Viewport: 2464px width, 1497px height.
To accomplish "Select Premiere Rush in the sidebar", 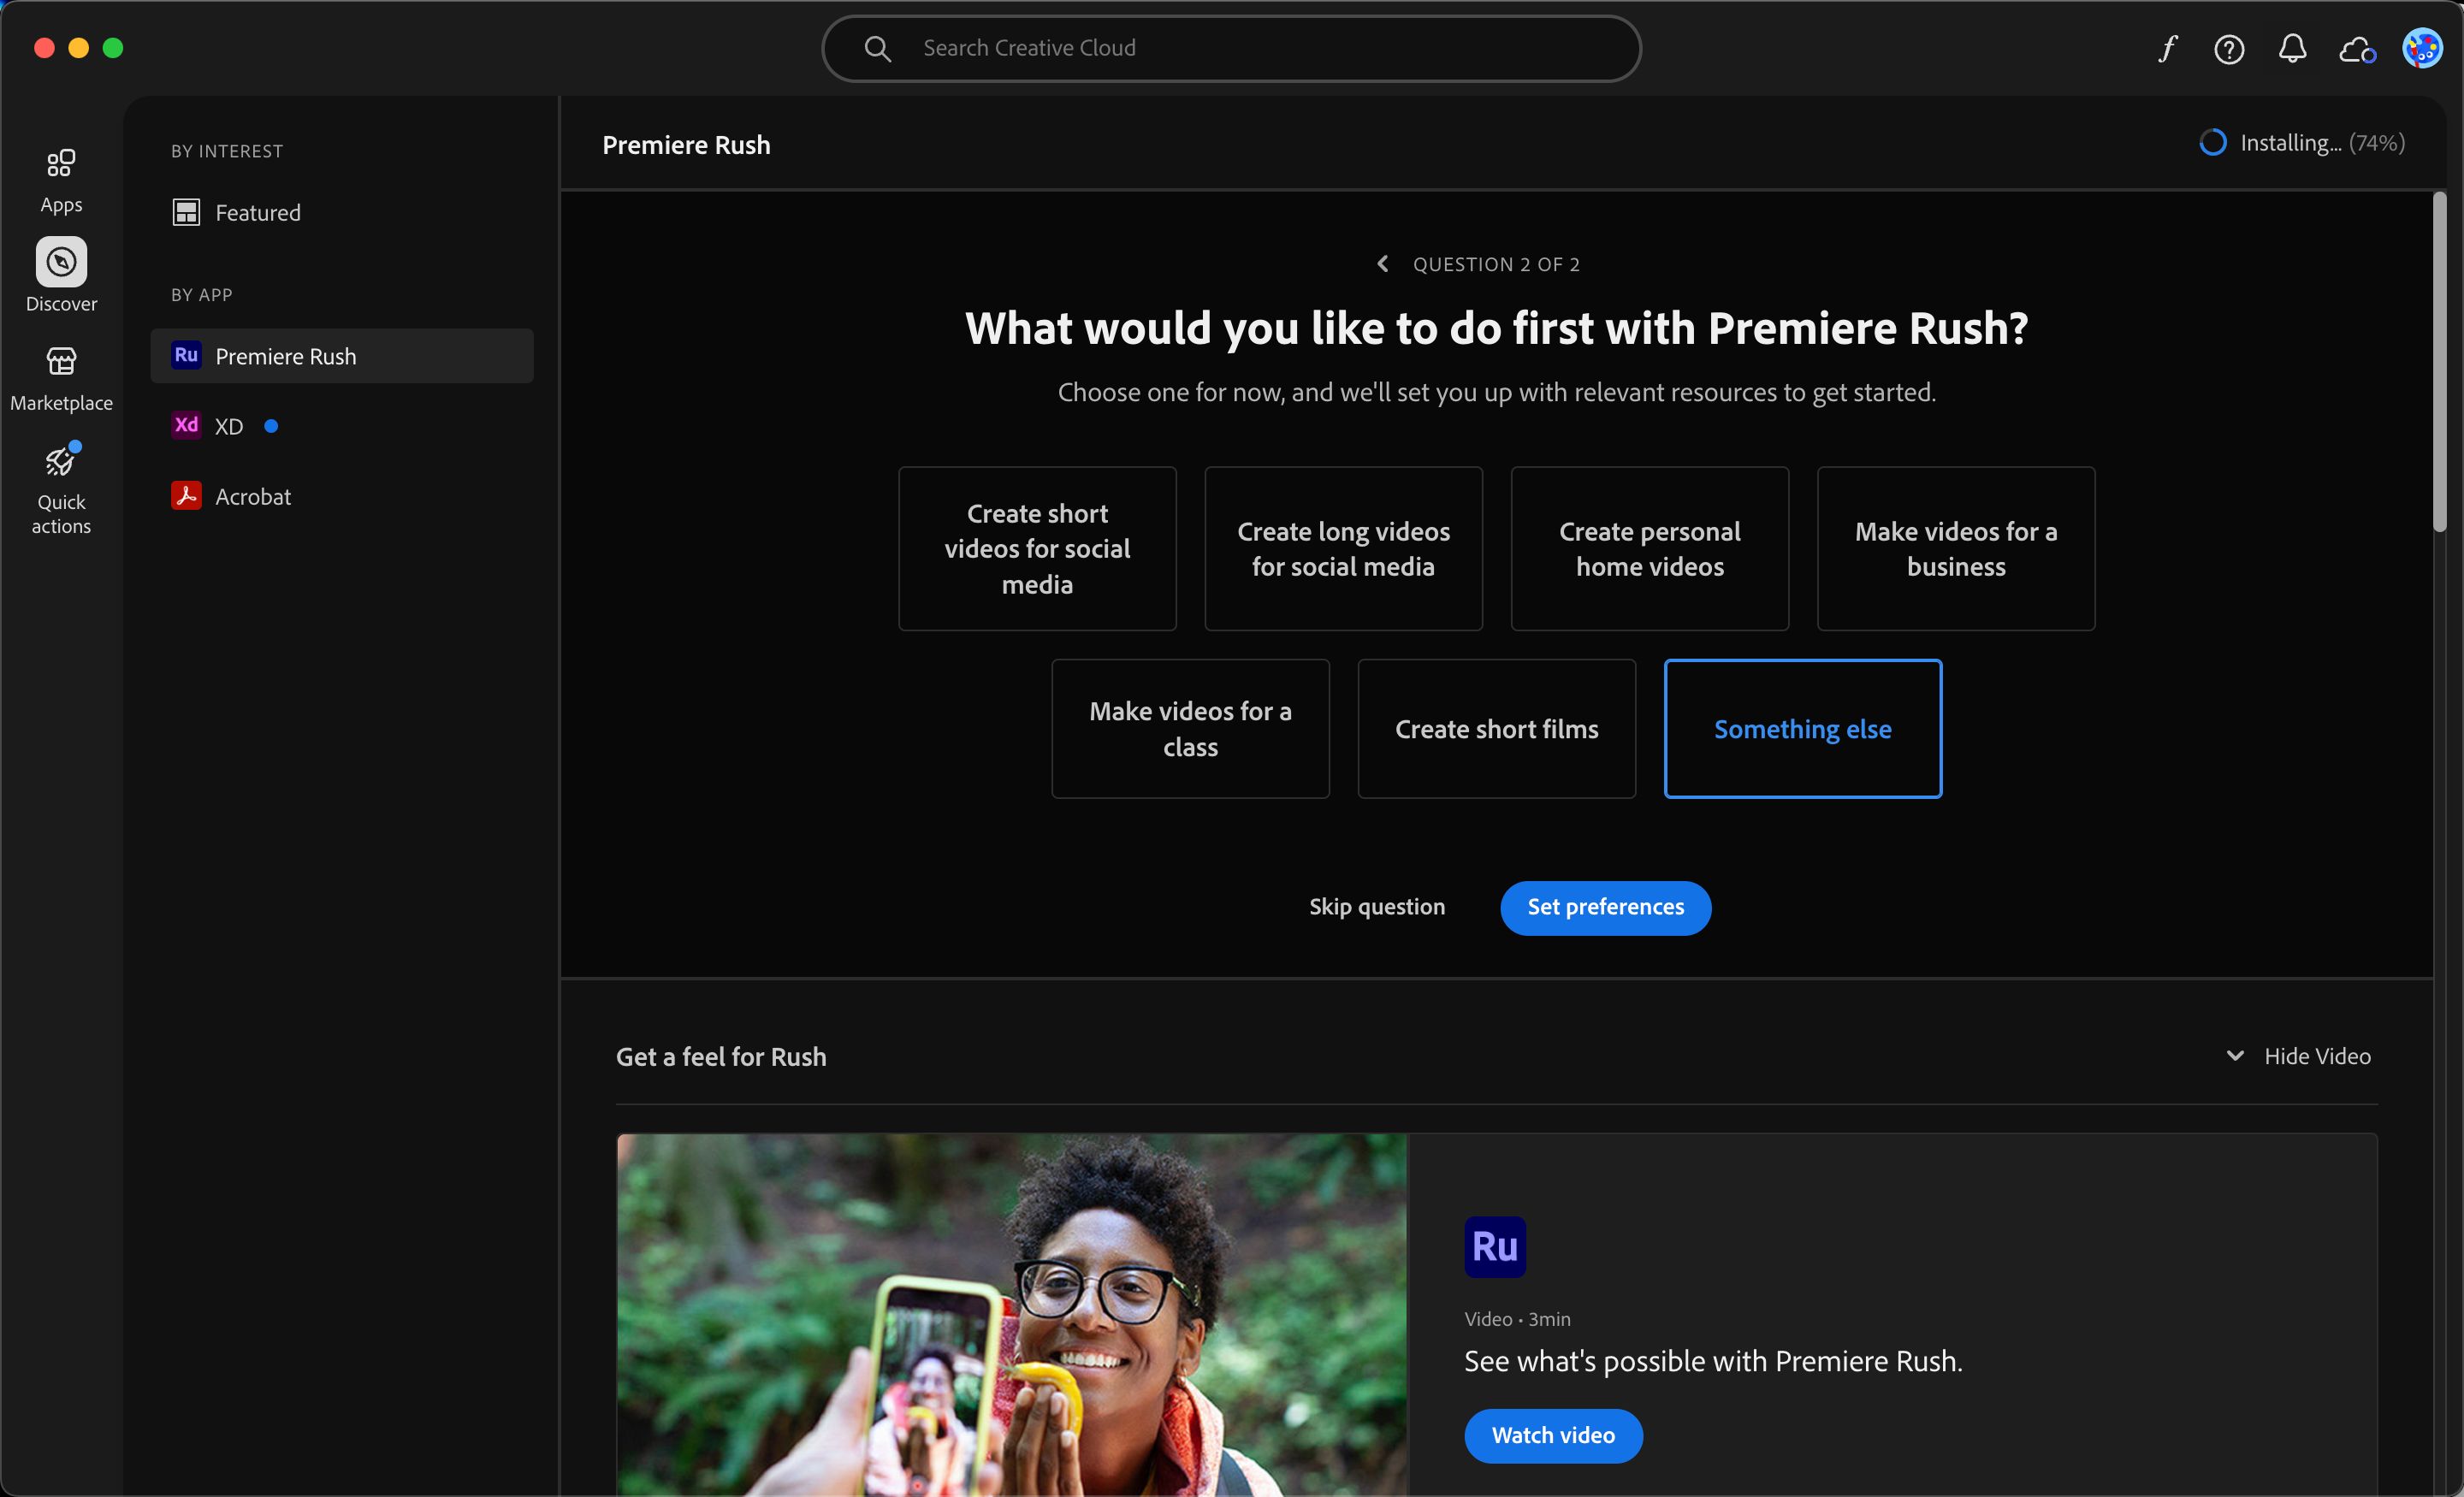I will [x=342, y=356].
